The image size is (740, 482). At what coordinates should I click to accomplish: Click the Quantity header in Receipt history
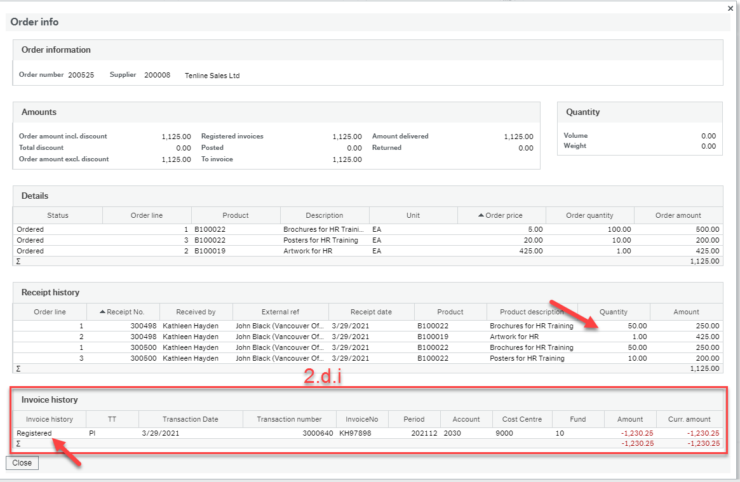click(x=614, y=311)
